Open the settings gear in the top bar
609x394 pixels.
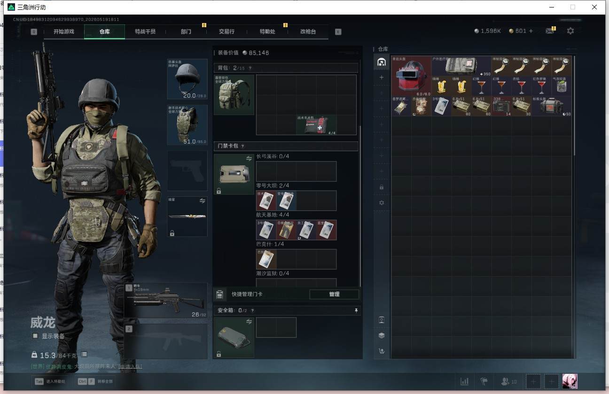tap(570, 31)
